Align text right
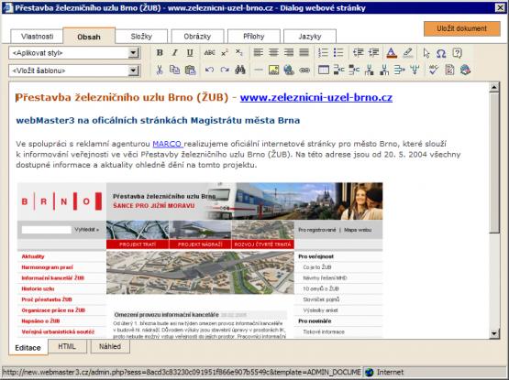This screenshot has height=380, width=509. click(x=289, y=52)
